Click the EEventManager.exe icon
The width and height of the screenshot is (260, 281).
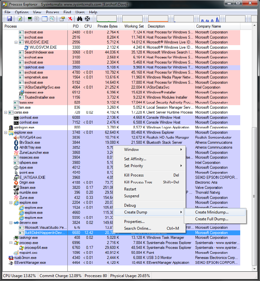[11, 263]
